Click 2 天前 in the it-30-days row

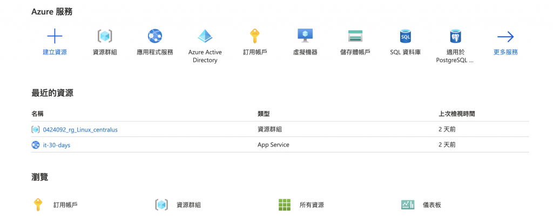coord(447,144)
